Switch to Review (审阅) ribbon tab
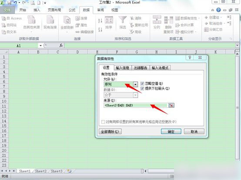The width and height of the screenshot is (241, 180). [x=100, y=10]
